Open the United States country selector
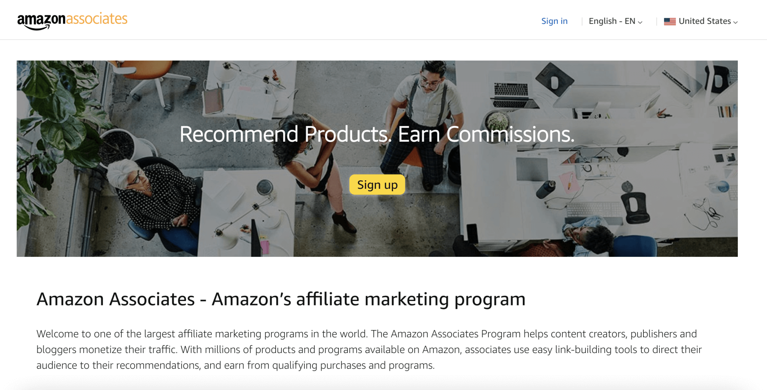This screenshot has height=390, width=767. pyautogui.click(x=701, y=21)
